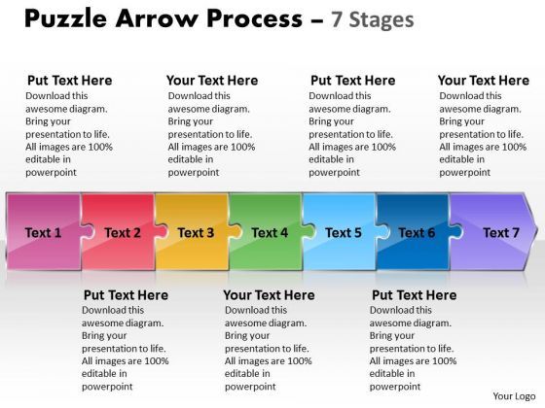545x408 pixels.
Task: Click the top-right Your Text Here heading
Action: pyautogui.click(x=484, y=81)
